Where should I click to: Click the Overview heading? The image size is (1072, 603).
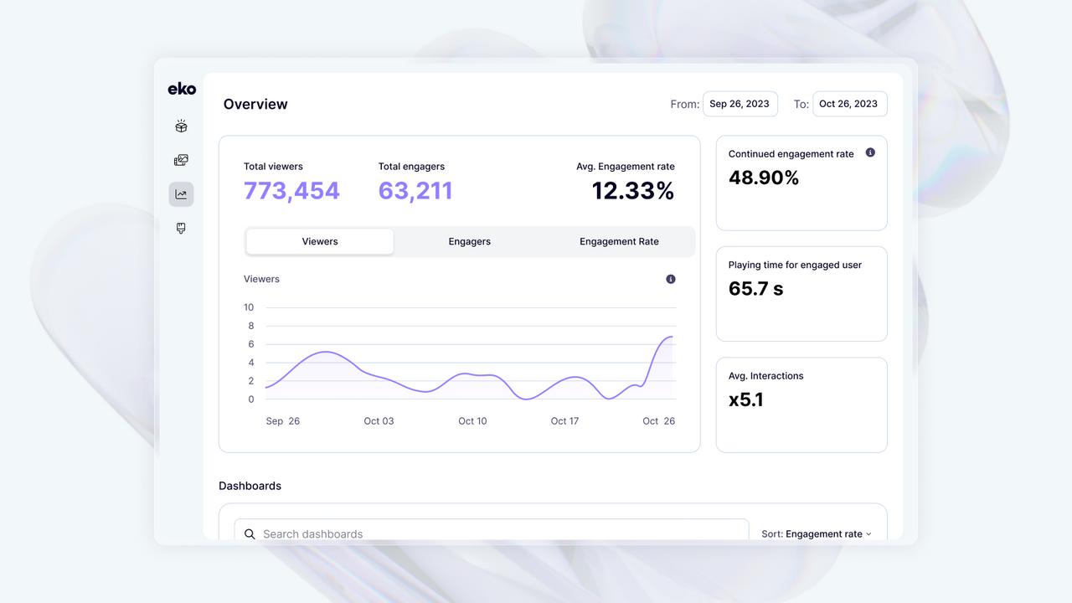(x=255, y=104)
